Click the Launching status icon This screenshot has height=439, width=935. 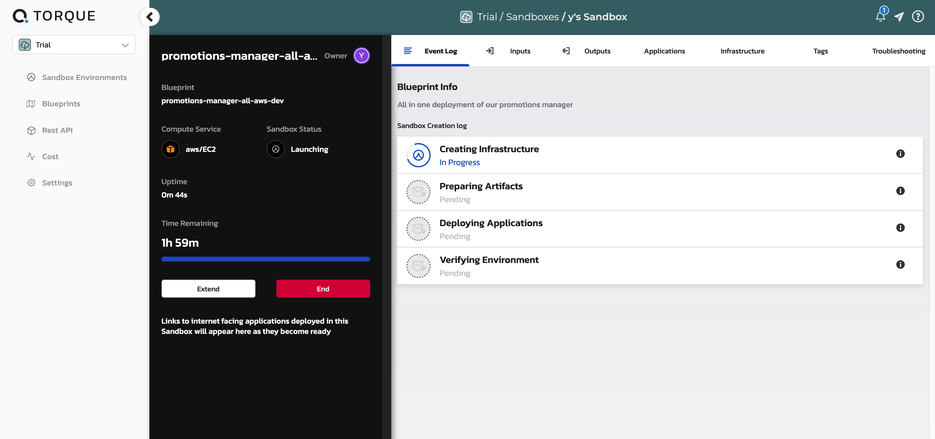tap(275, 149)
